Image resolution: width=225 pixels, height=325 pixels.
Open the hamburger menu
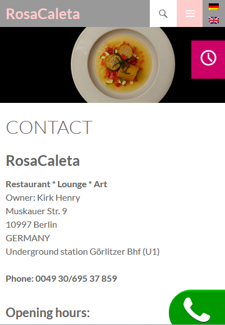[190, 13]
